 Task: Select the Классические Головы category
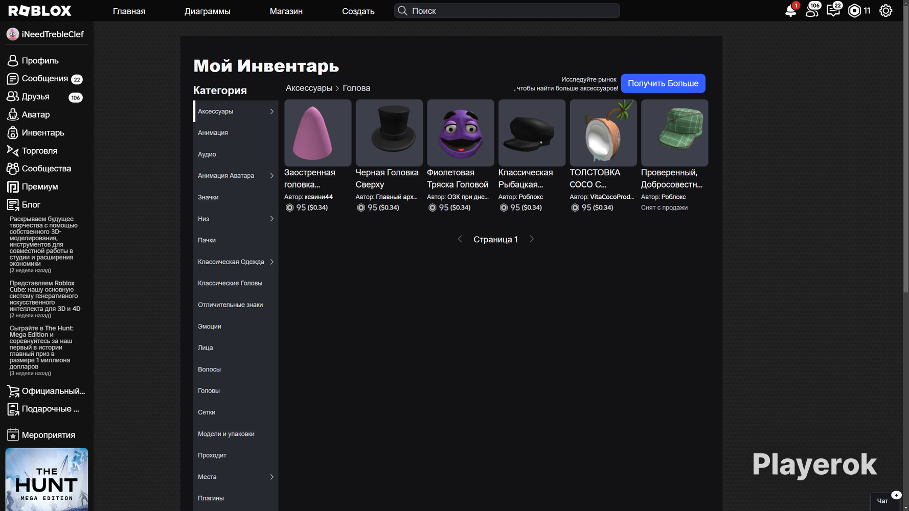(x=236, y=283)
